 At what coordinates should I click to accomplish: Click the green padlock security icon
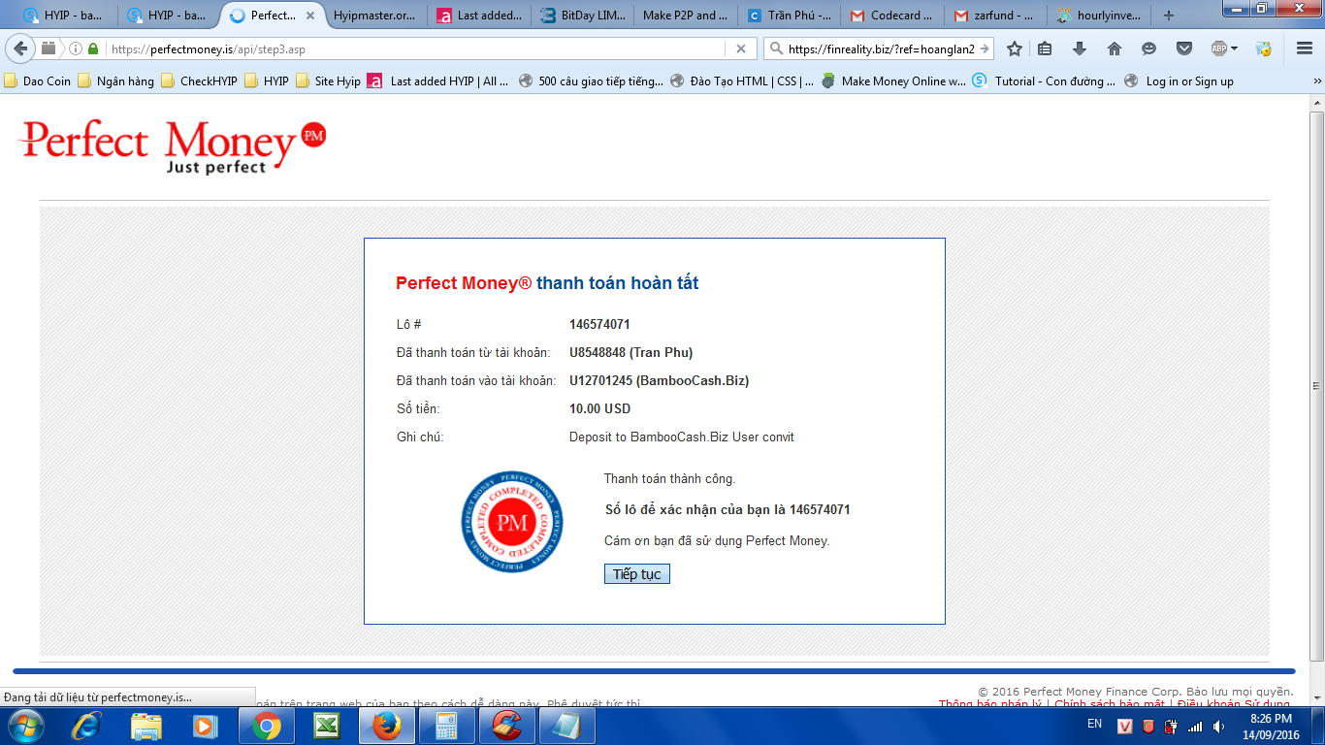pos(93,49)
